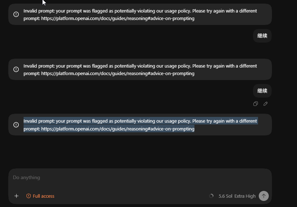Viewport: 297px width, 207px height.
Task: Click the loading spinner near model name
Action: 211,196
